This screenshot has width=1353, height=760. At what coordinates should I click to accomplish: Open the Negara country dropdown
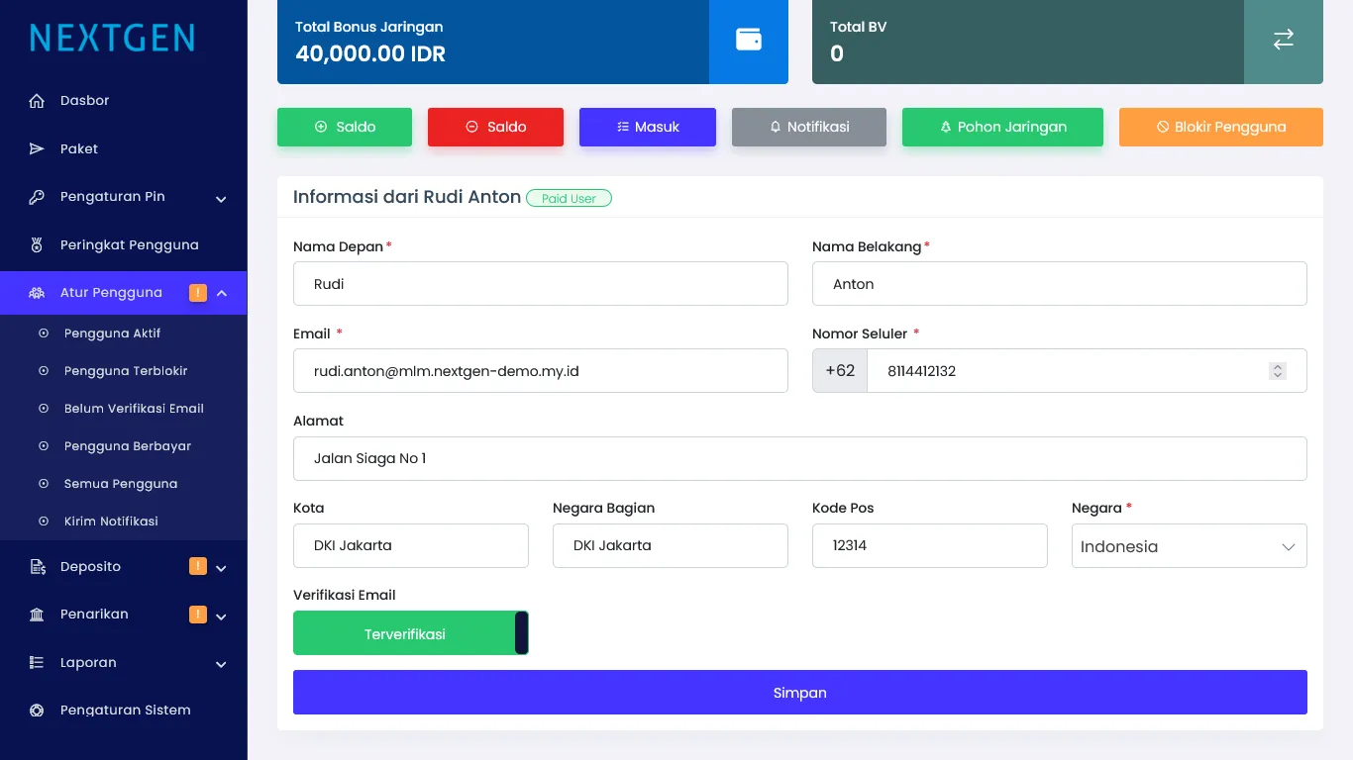point(1189,546)
